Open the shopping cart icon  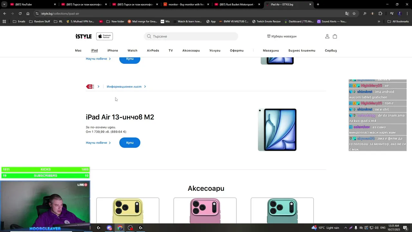click(335, 36)
